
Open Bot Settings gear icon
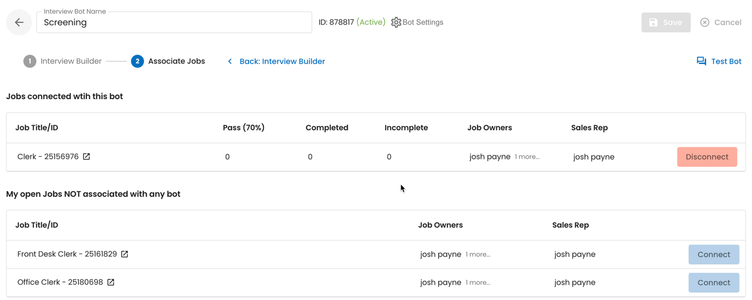396,22
